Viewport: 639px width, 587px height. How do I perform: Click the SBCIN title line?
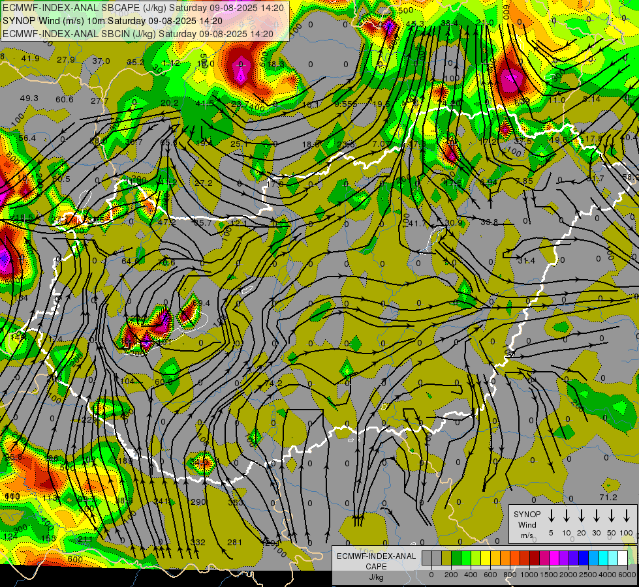point(138,34)
